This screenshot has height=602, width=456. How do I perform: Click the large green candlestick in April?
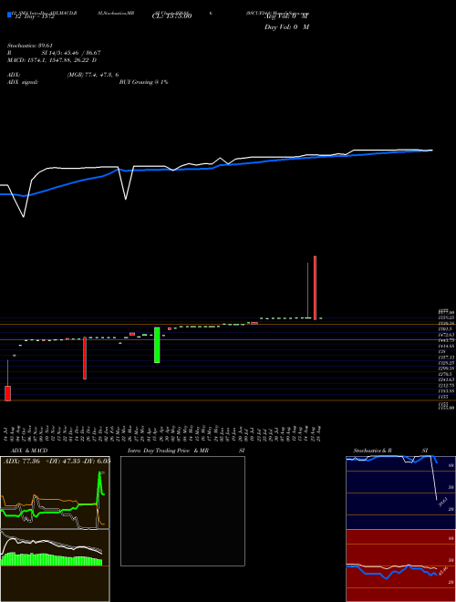point(157,345)
